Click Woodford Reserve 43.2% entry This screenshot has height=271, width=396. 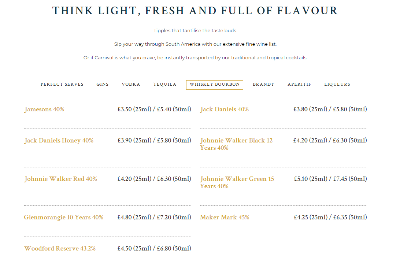coord(60,249)
